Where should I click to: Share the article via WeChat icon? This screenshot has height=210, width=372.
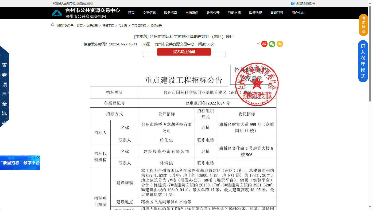tap(272, 44)
